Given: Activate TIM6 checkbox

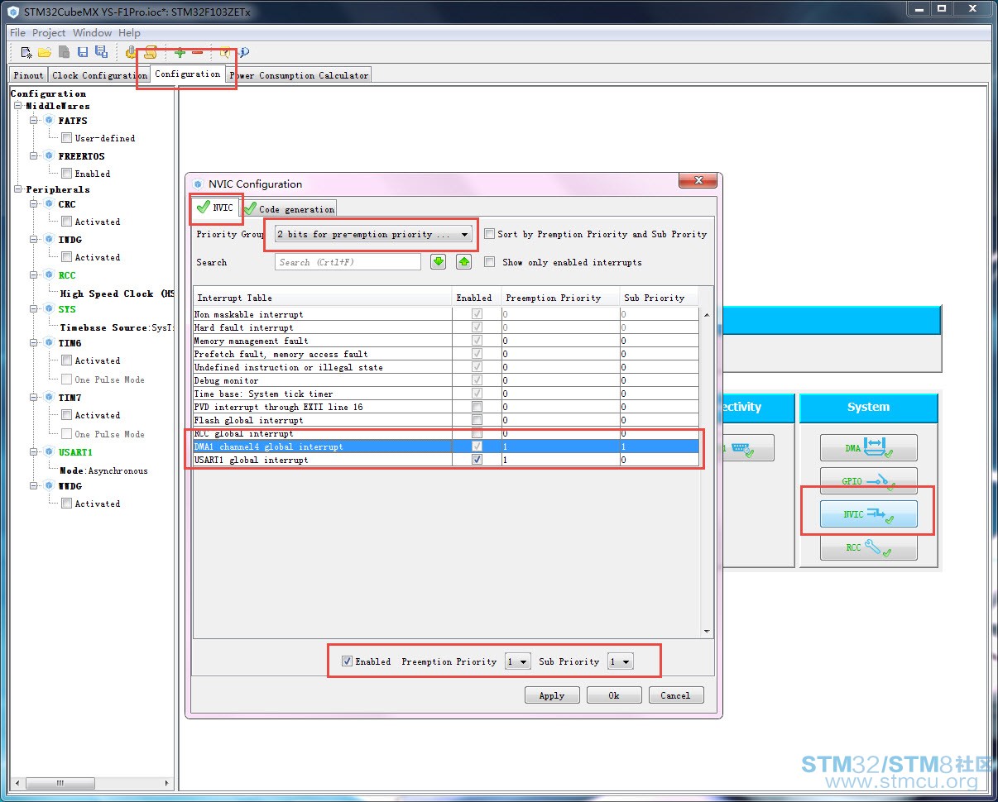Looking at the screenshot, I should [67, 360].
